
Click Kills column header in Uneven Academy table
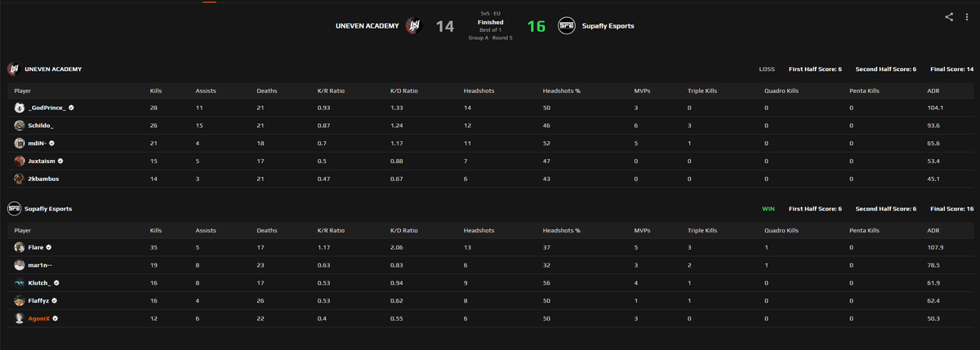pos(156,91)
